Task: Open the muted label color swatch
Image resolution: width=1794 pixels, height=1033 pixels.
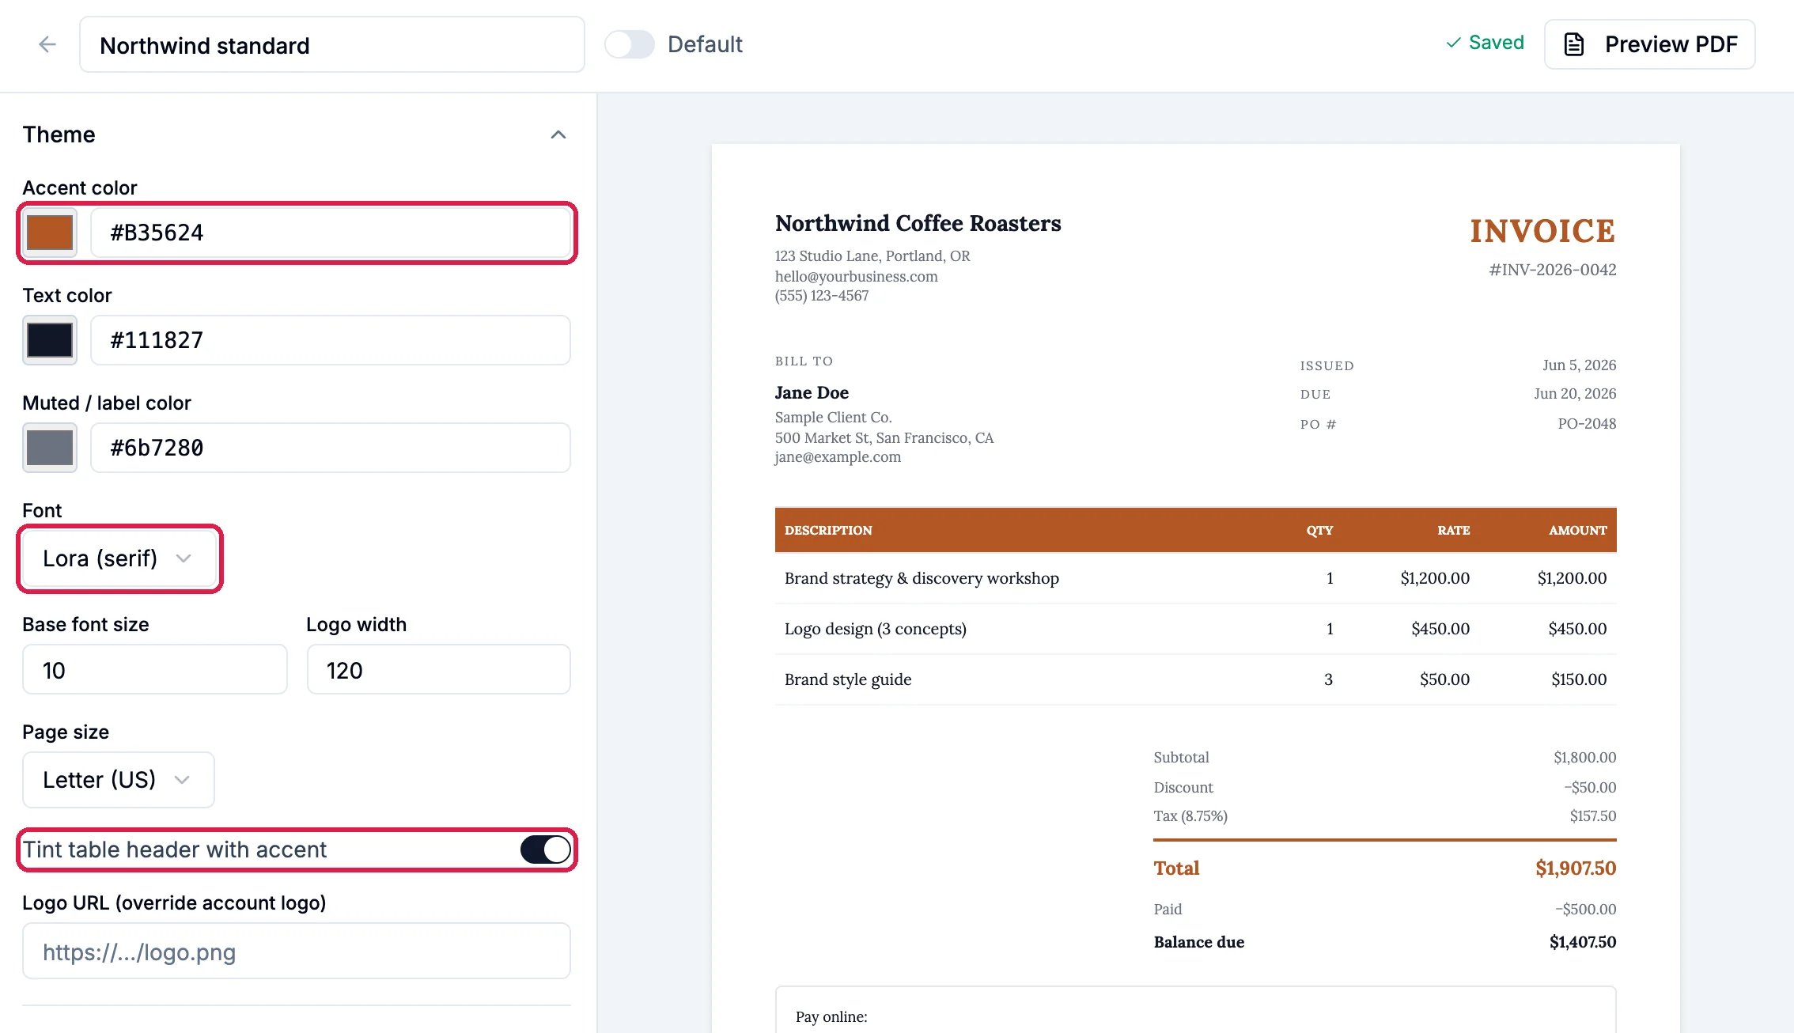Action: [x=50, y=448]
